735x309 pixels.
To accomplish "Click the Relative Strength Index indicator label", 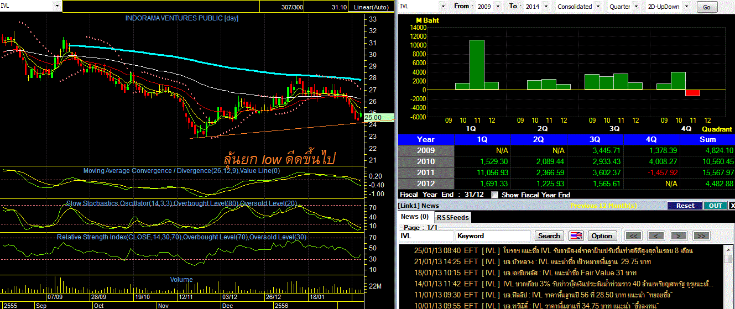I will pyautogui.click(x=182, y=237).
